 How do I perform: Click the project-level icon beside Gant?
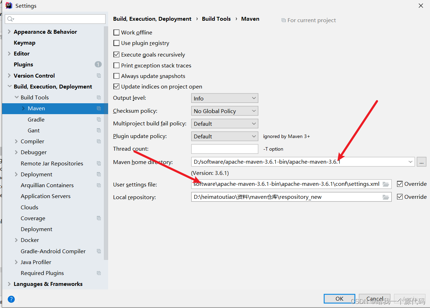coord(99,130)
